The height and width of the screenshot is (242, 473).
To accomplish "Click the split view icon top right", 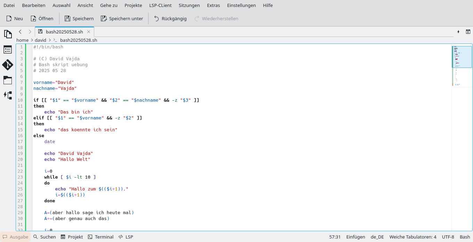I will point(468,32).
